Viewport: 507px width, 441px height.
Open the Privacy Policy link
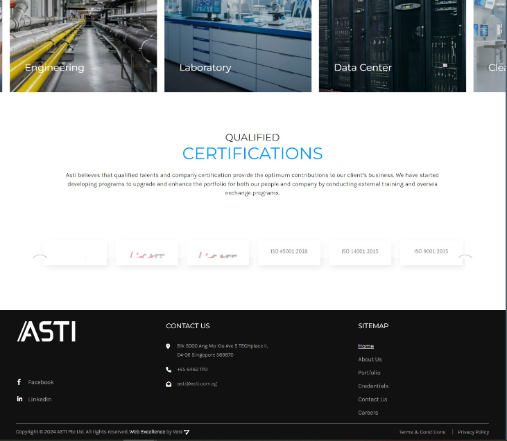coord(473,432)
